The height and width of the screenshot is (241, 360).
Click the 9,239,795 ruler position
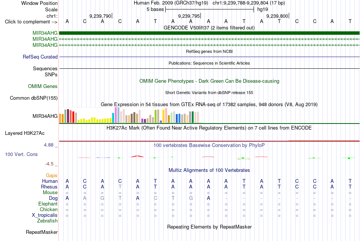pos(189,16)
